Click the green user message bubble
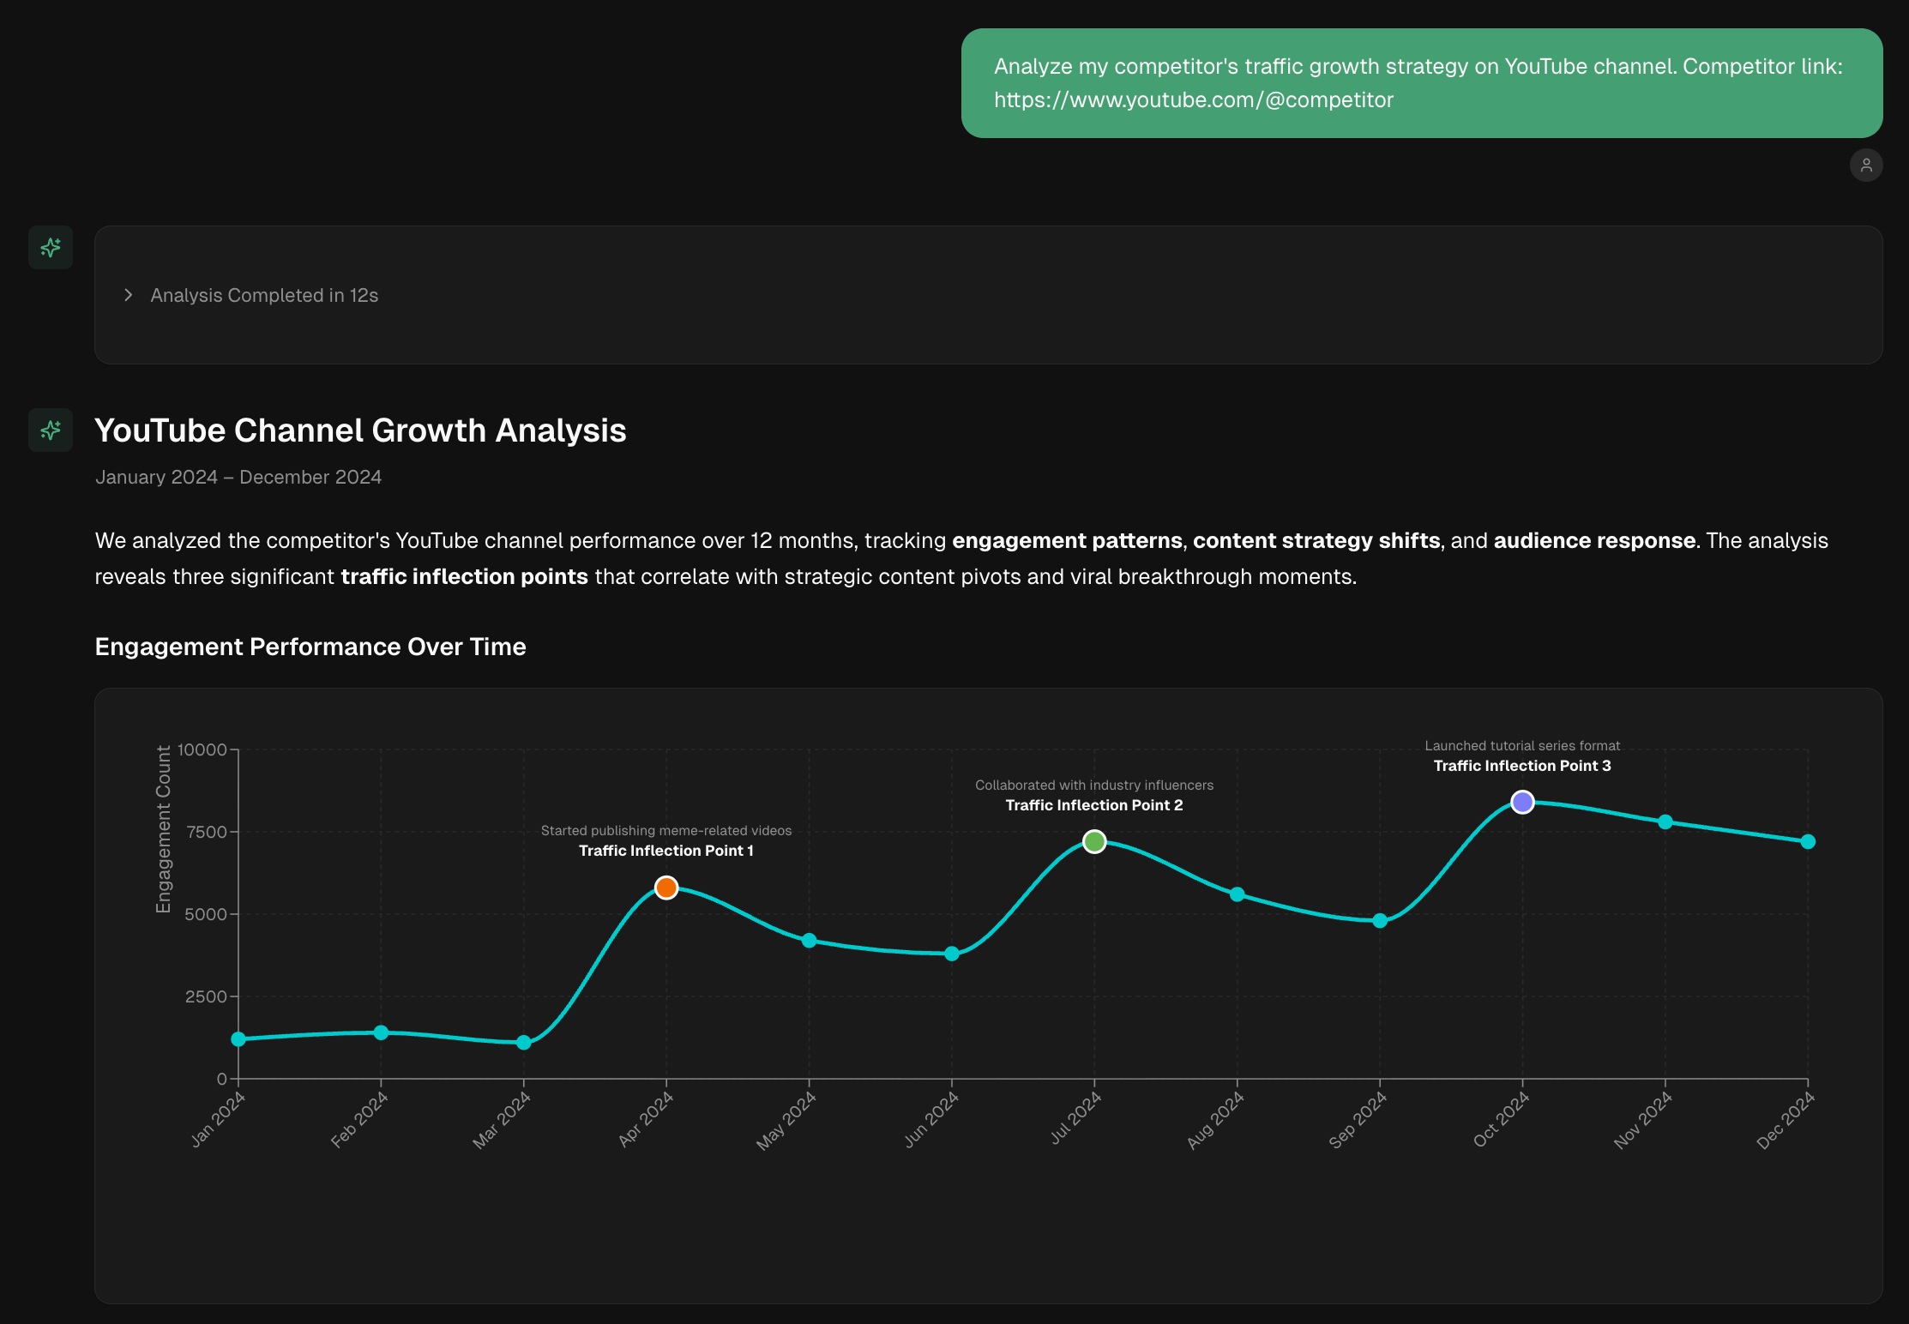1909x1324 pixels. click(x=1421, y=83)
